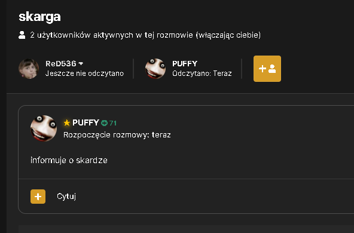This screenshot has height=233, width=354.
Task: Click the "Odczytano: Teraz" read status
Action: point(202,73)
